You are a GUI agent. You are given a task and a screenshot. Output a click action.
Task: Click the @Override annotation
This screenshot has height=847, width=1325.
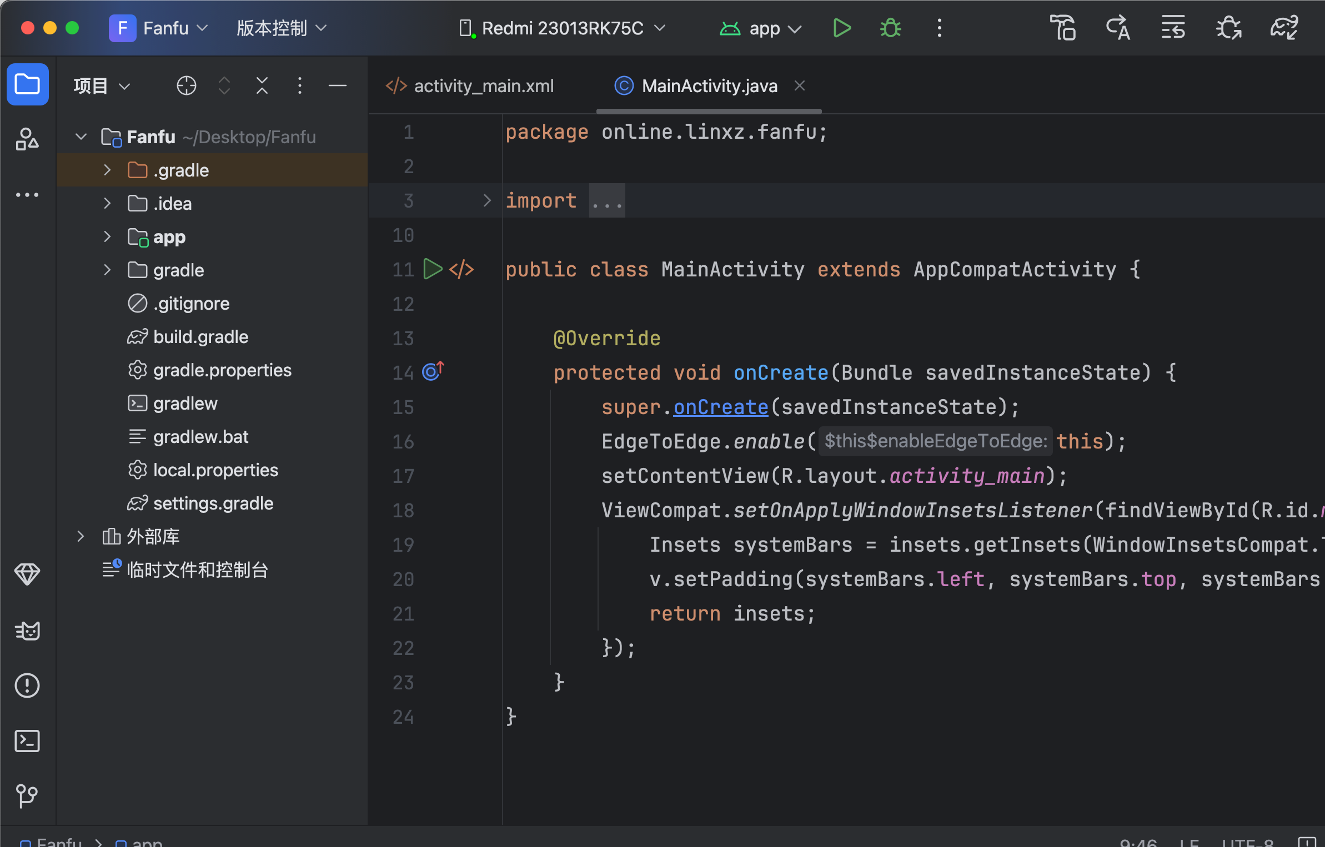pyautogui.click(x=607, y=338)
